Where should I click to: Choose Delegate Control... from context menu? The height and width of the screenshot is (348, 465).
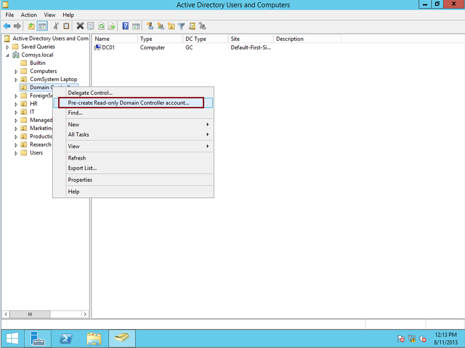[x=133, y=93]
